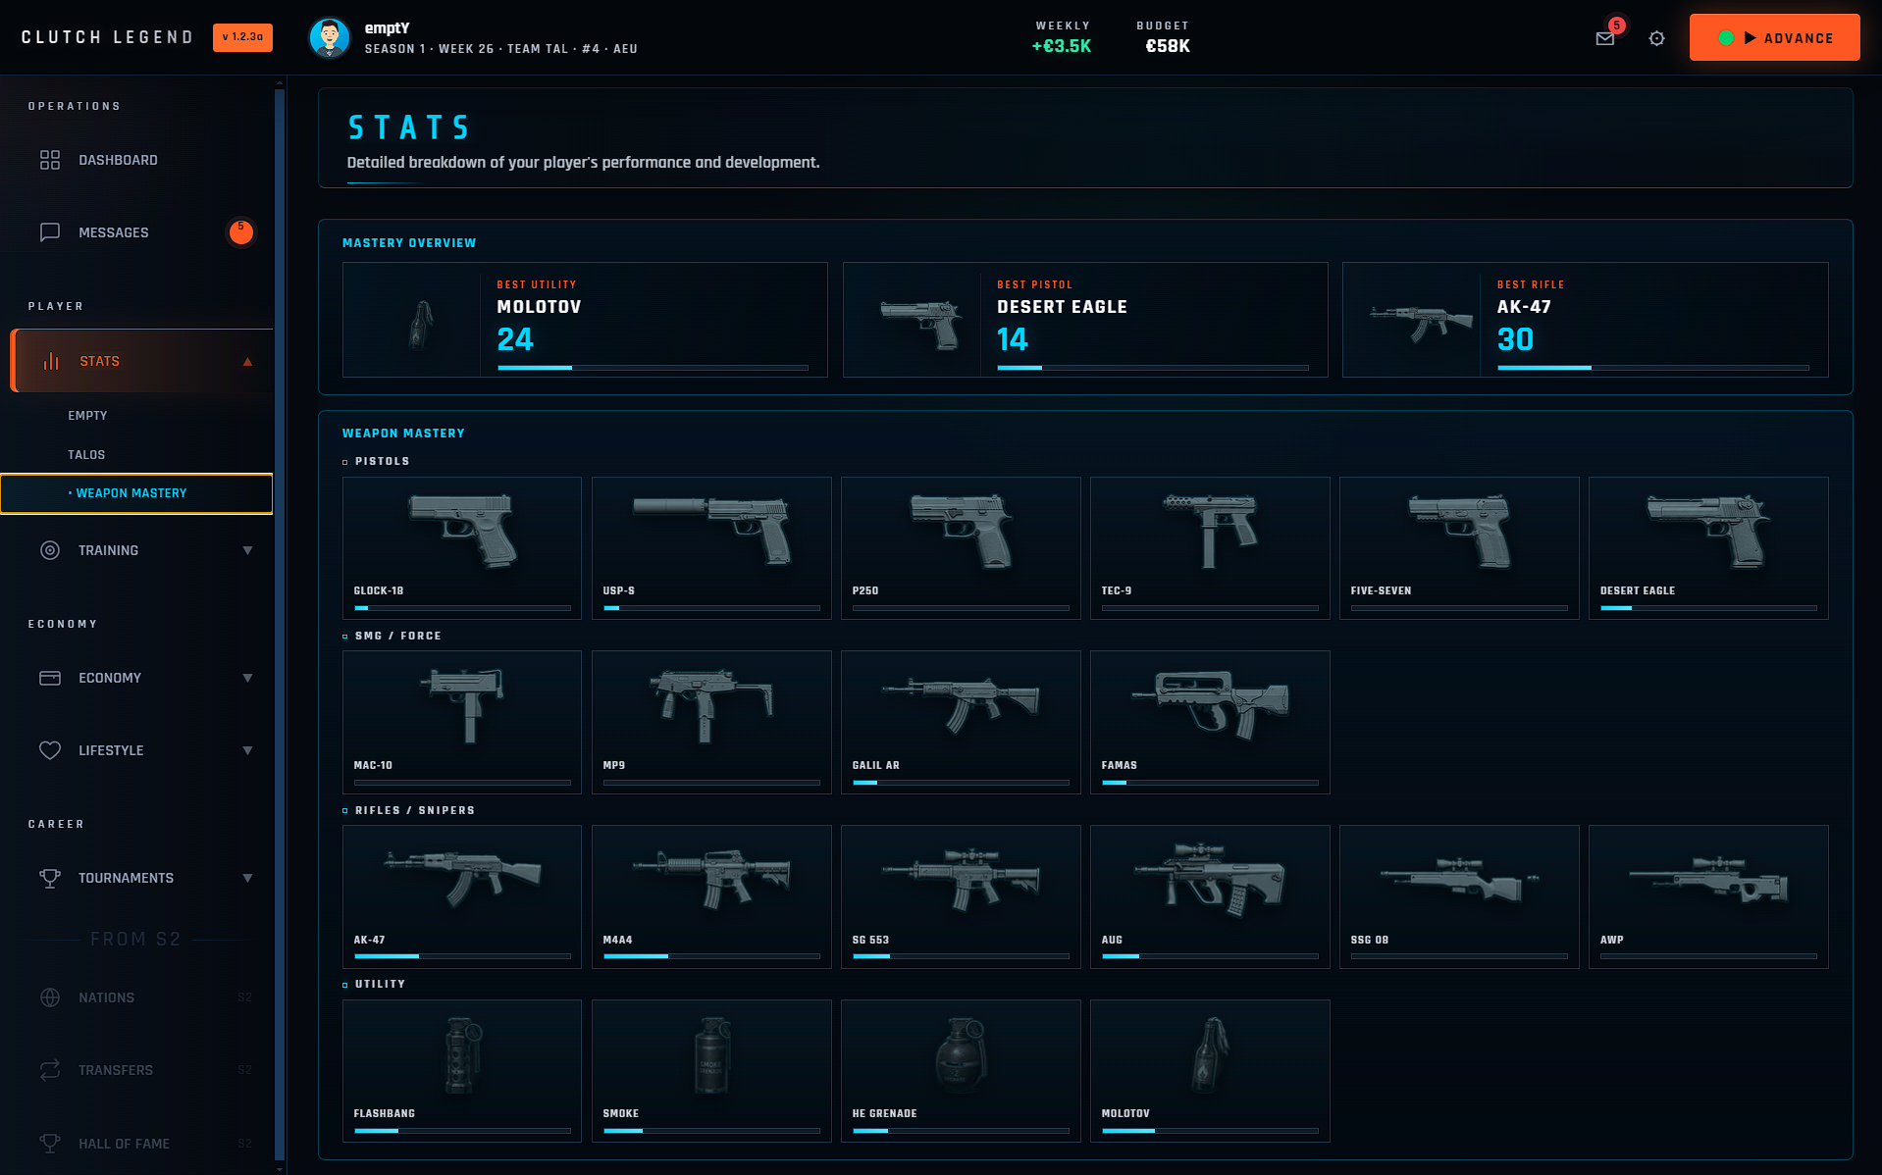Expand the Tournaments submenu arrow
Viewport: 1882px width, 1175px height.
[x=247, y=878]
